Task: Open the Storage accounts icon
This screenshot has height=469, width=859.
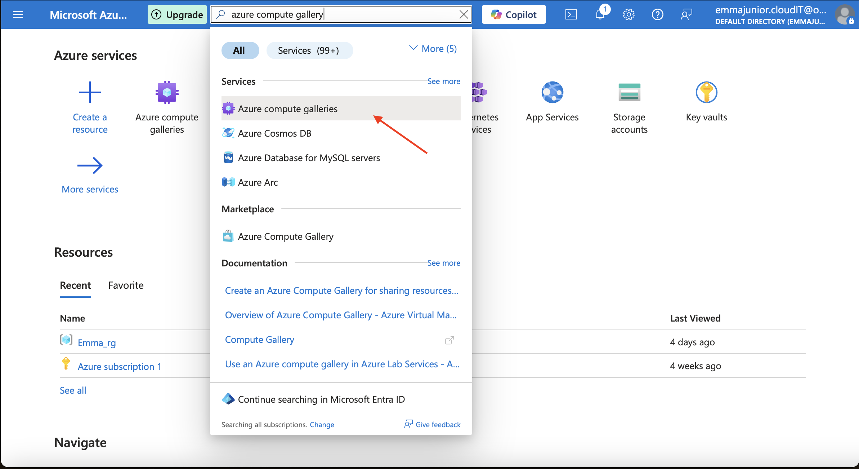Action: (629, 92)
